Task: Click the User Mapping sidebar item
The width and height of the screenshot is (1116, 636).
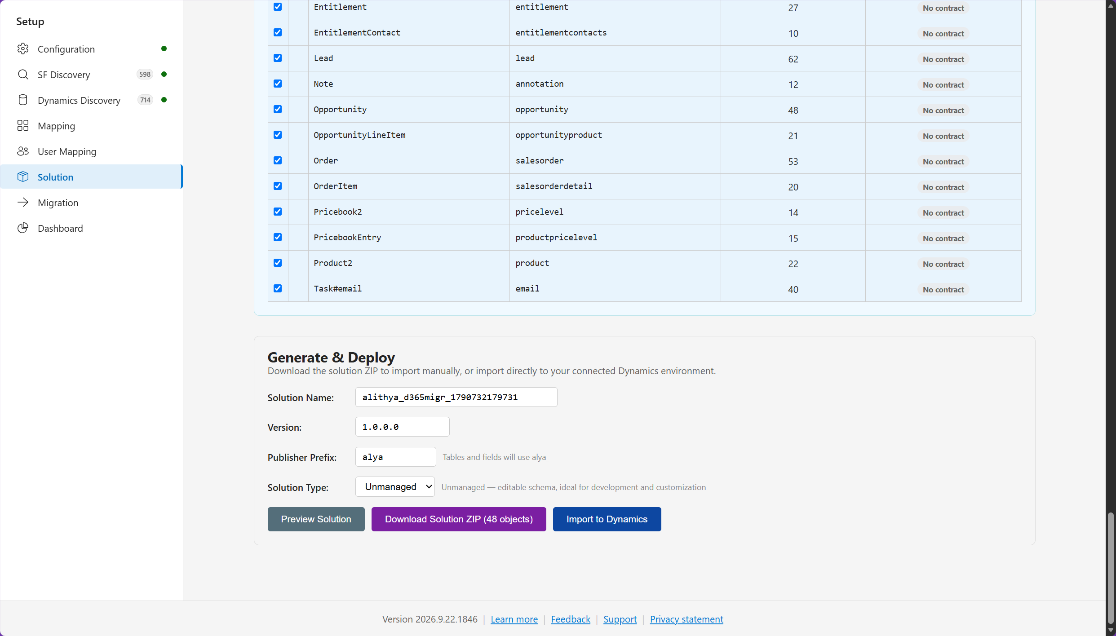Action: (92, 151)
